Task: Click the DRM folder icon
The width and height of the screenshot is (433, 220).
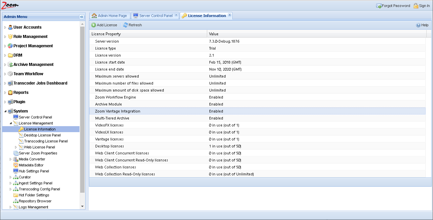Action: click(x=10, y=55)
